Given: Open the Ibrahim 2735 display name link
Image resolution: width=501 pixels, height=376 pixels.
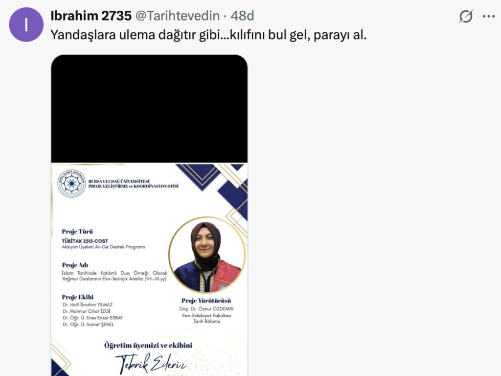Looking at the screenshot, I should [x=91, y=16].
